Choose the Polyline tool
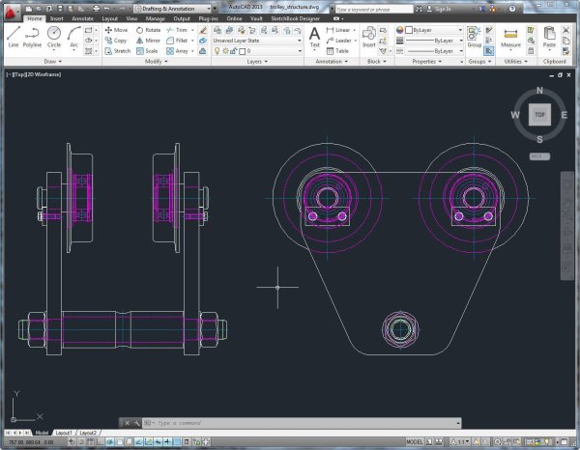 [x=32, y=37]
